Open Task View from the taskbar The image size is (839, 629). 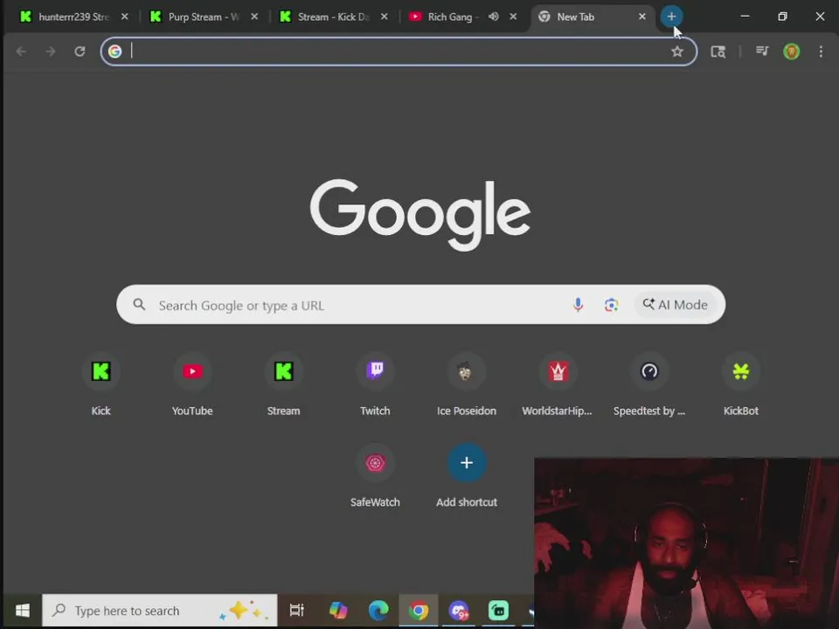point(296,611)
